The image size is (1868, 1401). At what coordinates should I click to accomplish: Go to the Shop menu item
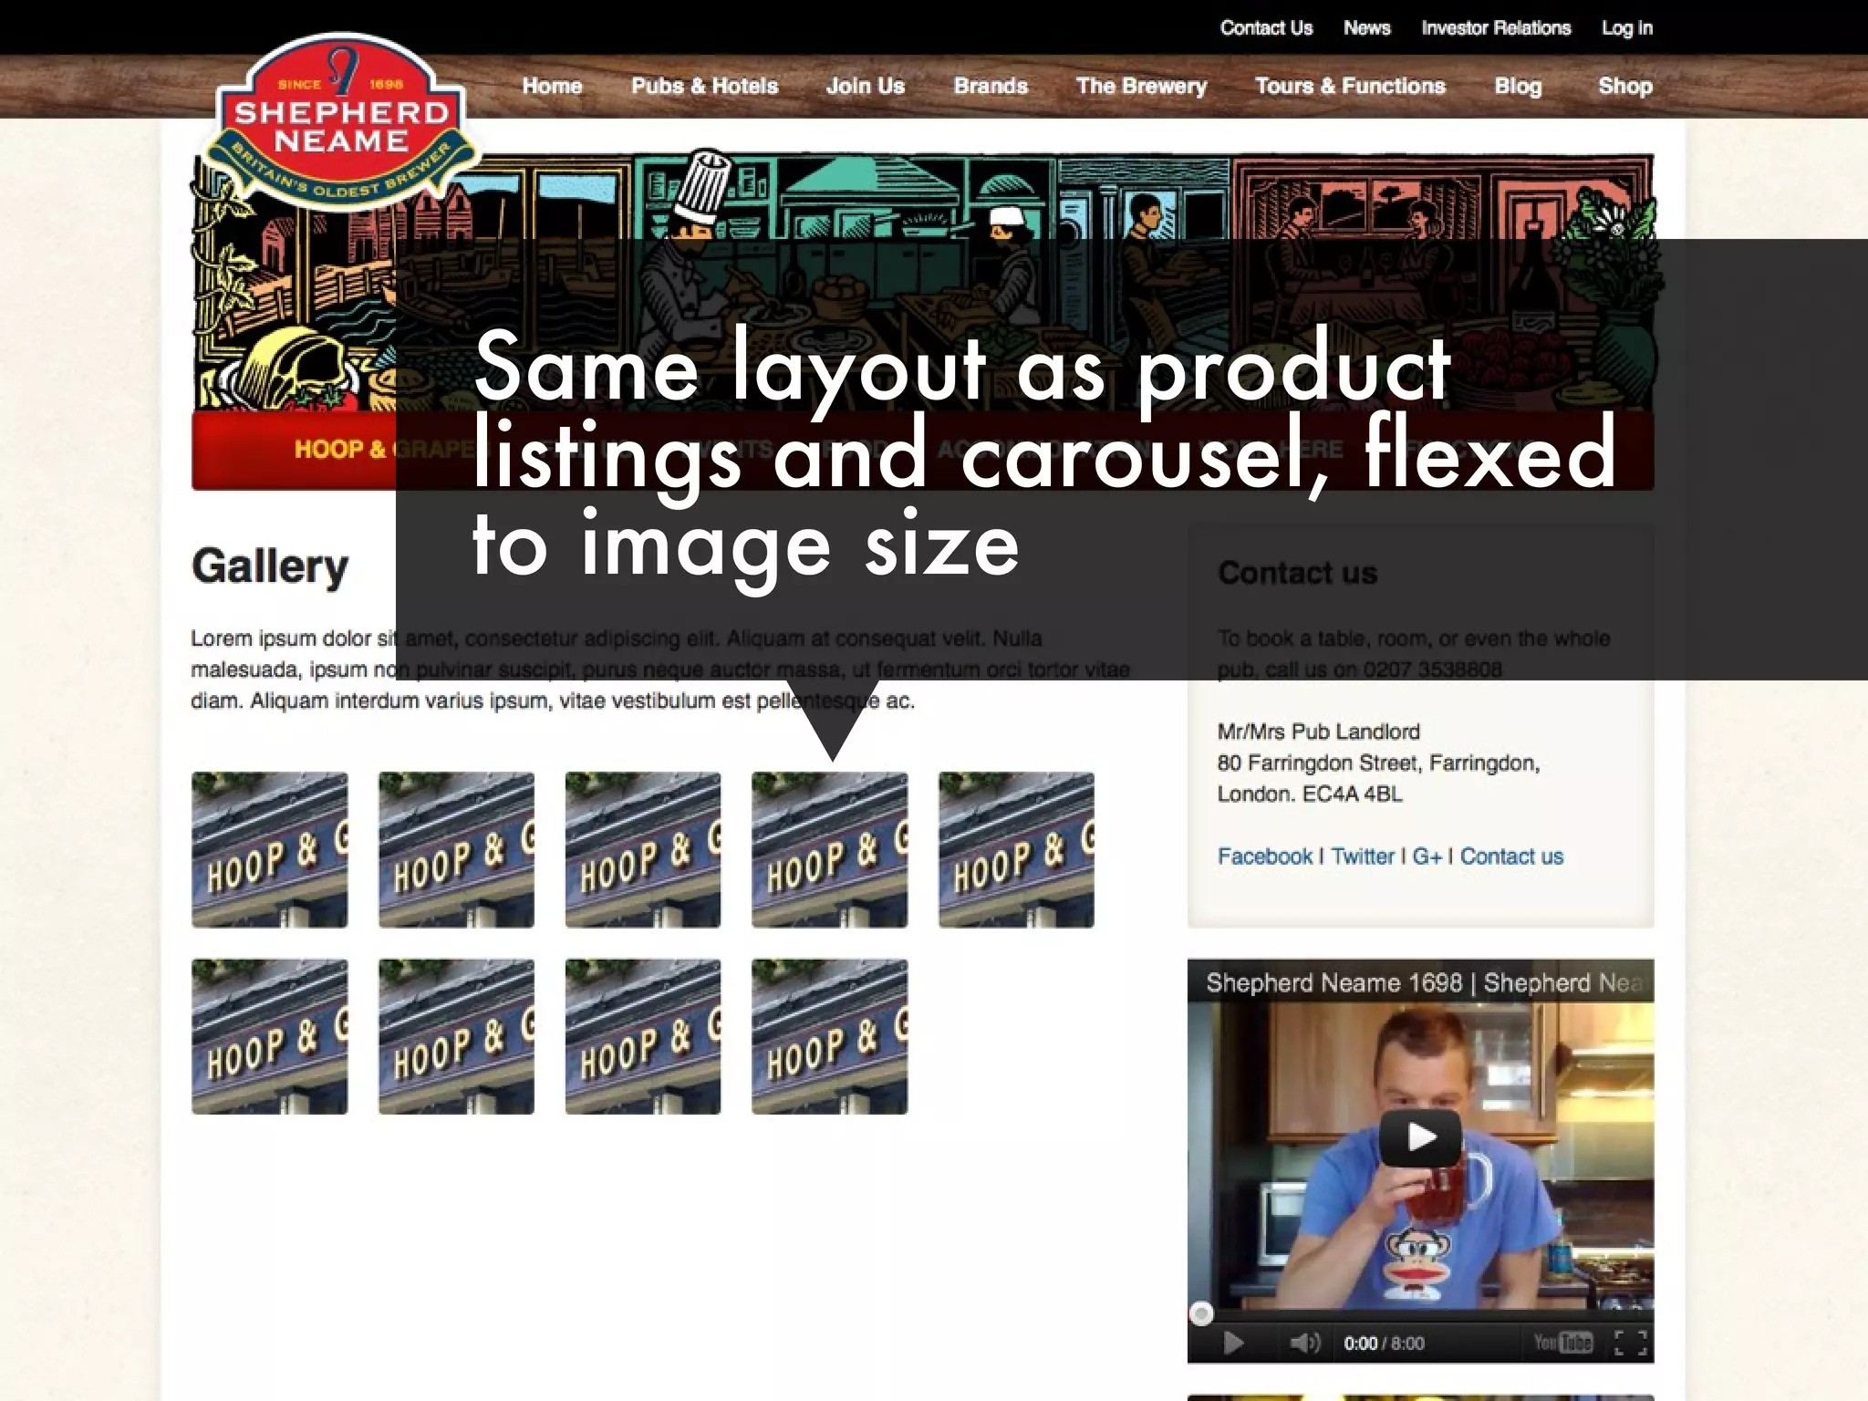(x=1624, y=86)
